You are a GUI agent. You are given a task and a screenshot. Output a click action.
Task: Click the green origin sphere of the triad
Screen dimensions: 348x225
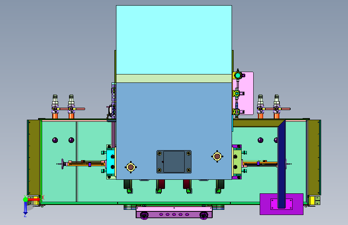tap(25, 199)
